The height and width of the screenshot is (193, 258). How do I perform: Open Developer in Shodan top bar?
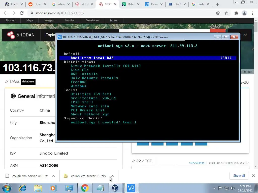tap(92, 20)
